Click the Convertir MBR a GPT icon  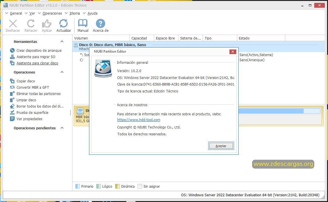(12, 87)
